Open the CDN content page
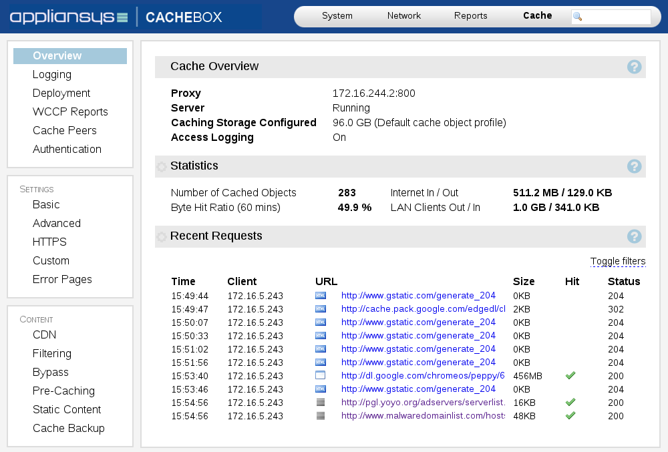668x452 pixels. point(44,335)
